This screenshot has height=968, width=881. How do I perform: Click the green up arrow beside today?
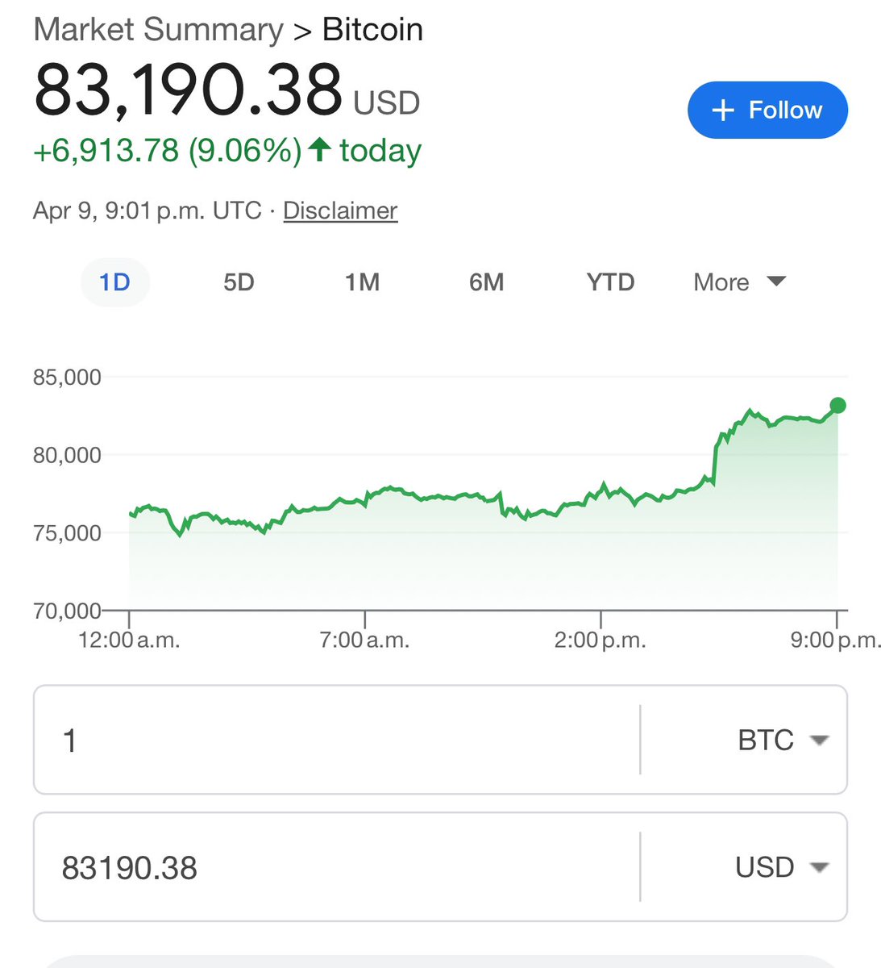[320, 149]
